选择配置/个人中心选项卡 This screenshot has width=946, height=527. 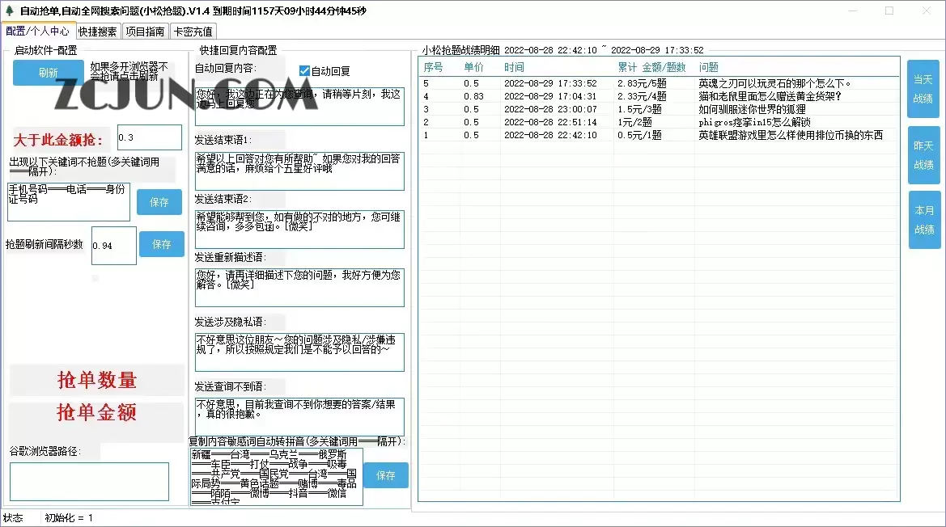(39, 31)
